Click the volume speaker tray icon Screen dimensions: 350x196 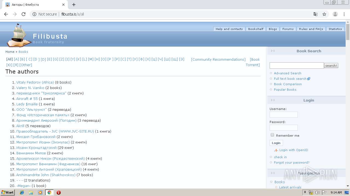pyautogui.click(x=317, y=192)
